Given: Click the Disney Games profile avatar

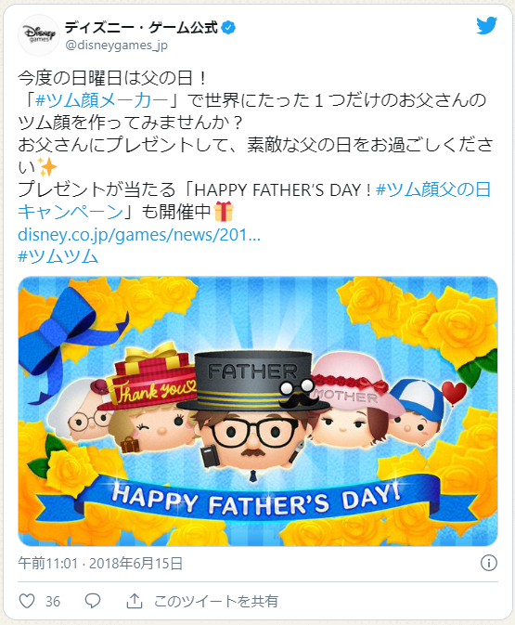Looking at the screenshot, I should (39, 35).
